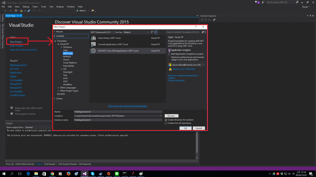The width and height of the screenshot is (316, 177).
Task: Click the project Name input field
Action: click(x=118, y=112)
